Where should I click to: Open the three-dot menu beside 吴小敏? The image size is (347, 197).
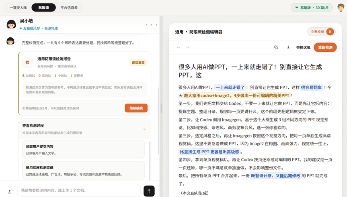coord(151,25)
